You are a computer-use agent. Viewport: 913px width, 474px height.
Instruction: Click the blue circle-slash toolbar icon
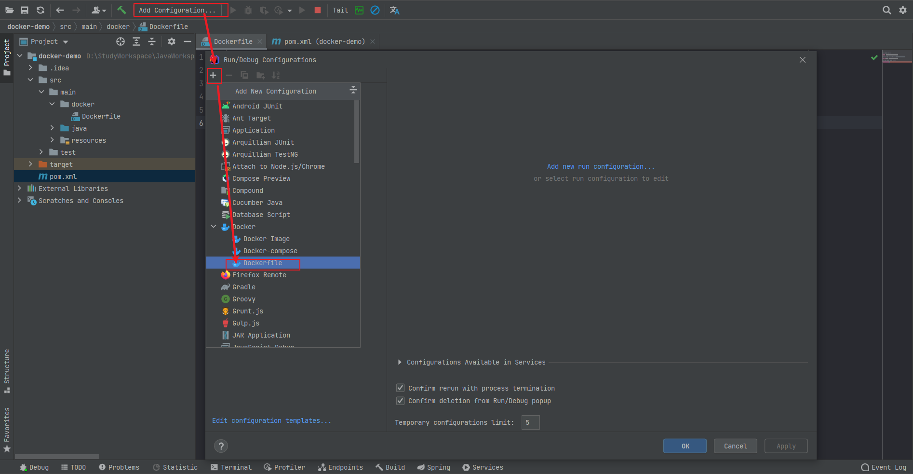(375, 10)
